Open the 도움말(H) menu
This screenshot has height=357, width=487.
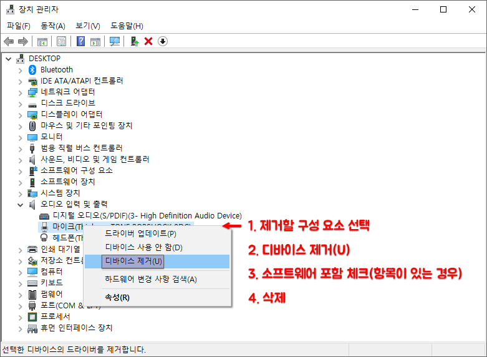(x=127, y=26)
